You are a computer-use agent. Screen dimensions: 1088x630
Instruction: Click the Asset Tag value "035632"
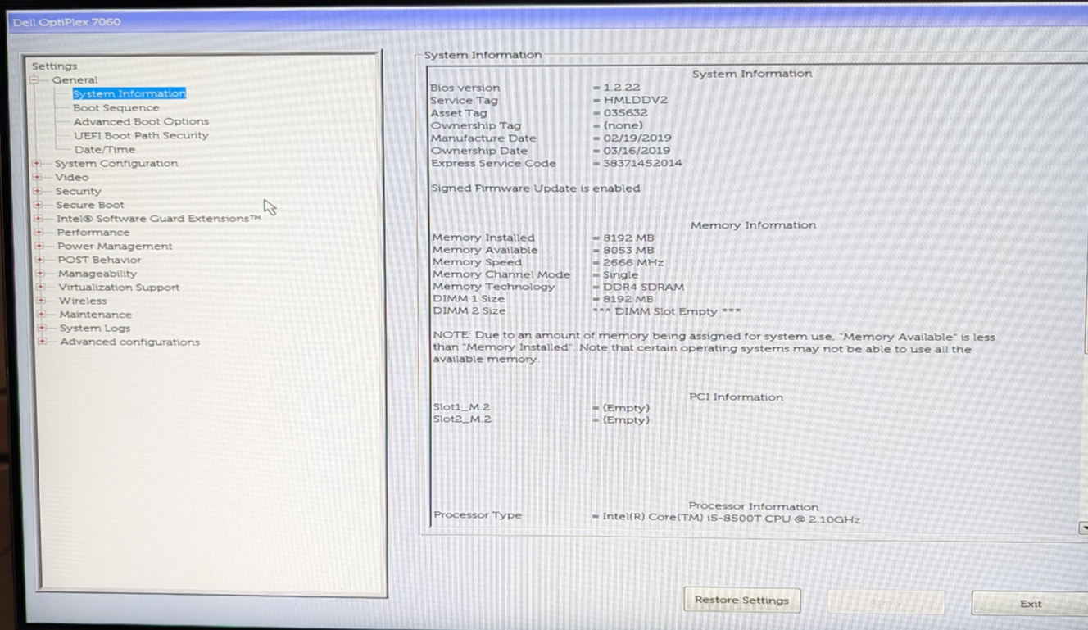(625, 113)
